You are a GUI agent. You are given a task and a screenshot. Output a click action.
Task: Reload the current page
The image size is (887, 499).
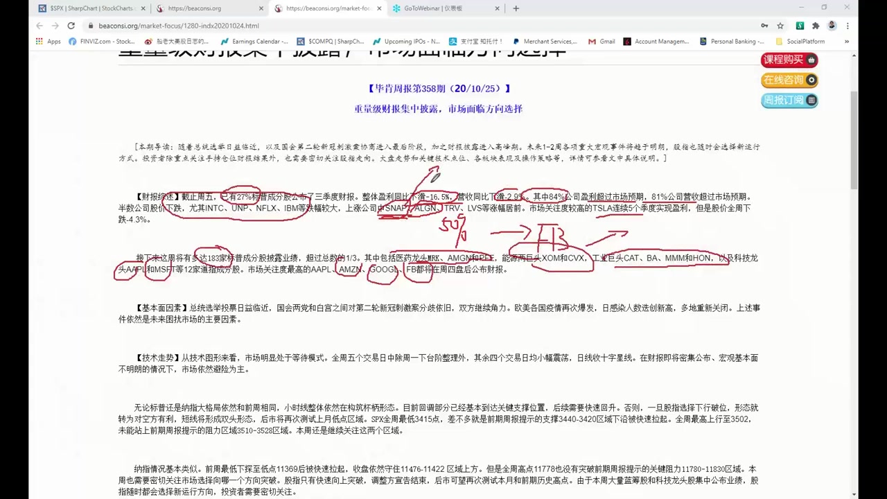tap(71, 26)
